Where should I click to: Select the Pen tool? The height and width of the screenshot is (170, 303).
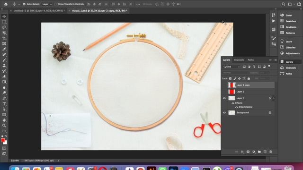4,98
